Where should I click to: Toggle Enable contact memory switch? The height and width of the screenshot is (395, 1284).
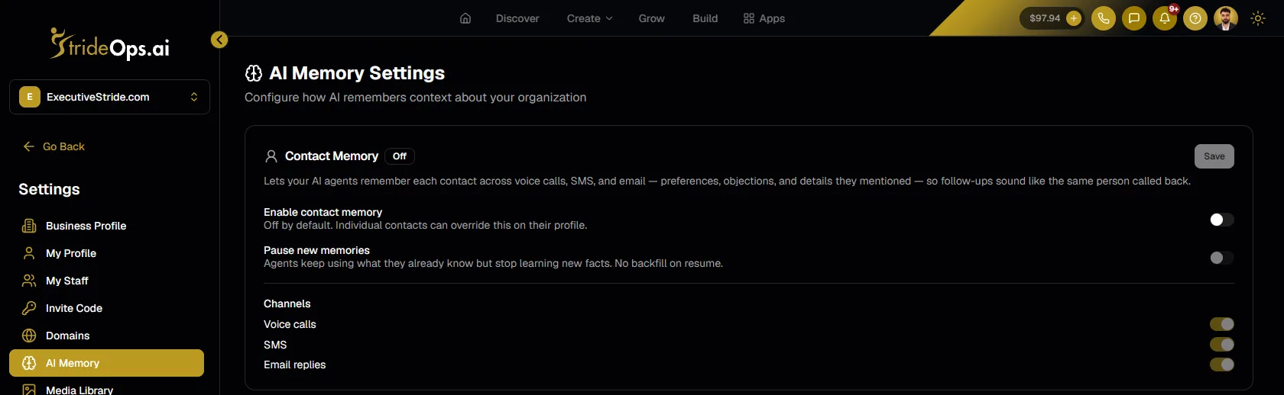coord(1221,220)
